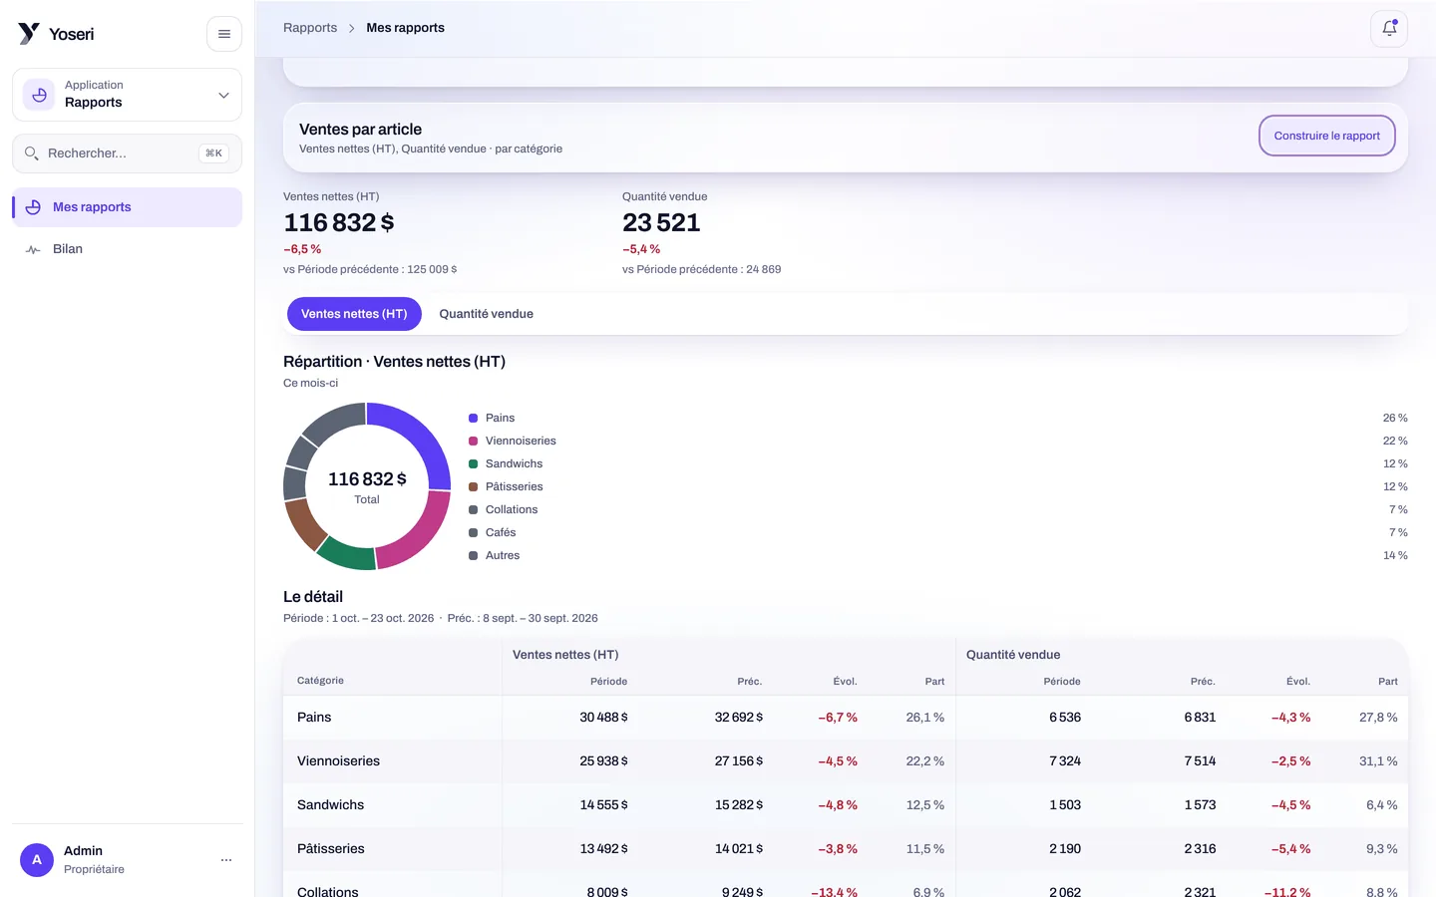
Task: Click the breadcrumb chevron after Rapports
Action: 352,28
